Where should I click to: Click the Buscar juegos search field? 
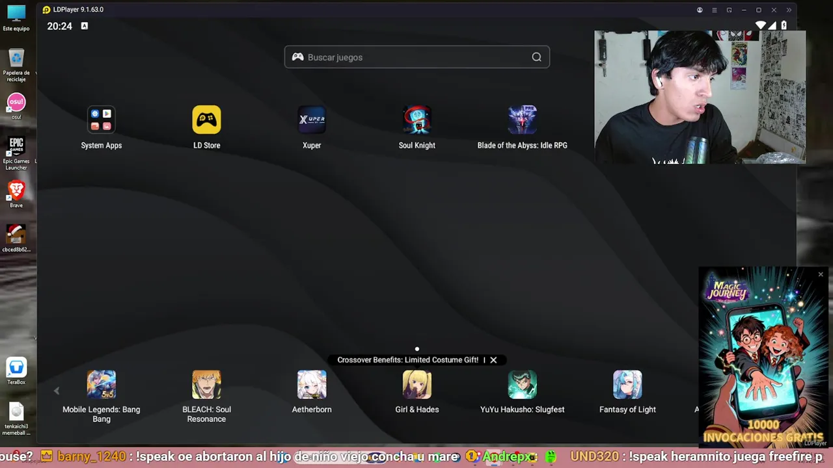point(417,57)
